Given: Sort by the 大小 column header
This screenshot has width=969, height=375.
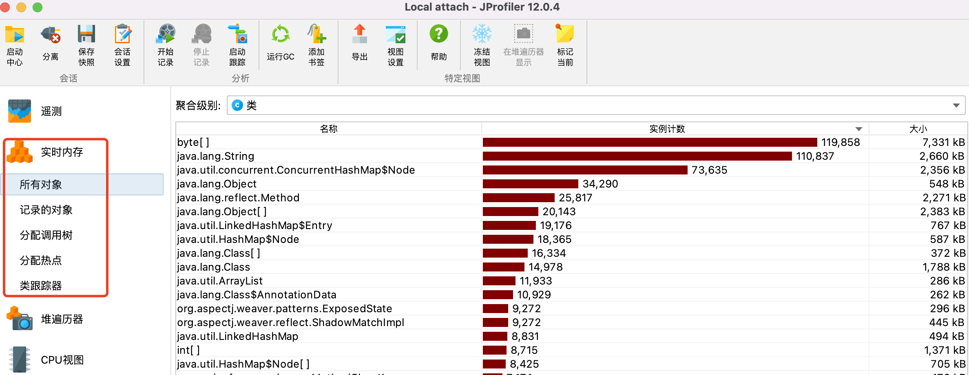Looking at the screenshot, I should [x=918, y=129].
